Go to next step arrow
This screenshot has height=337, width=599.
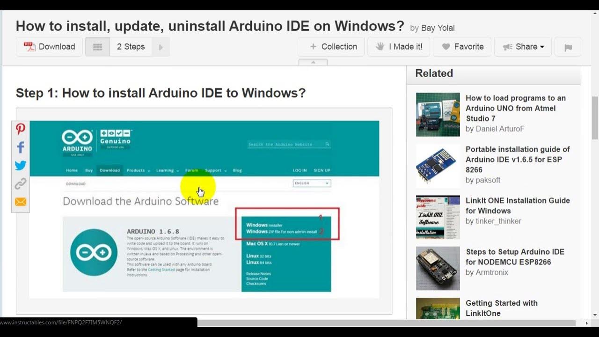pyautogui.click(x=161, y=47)
